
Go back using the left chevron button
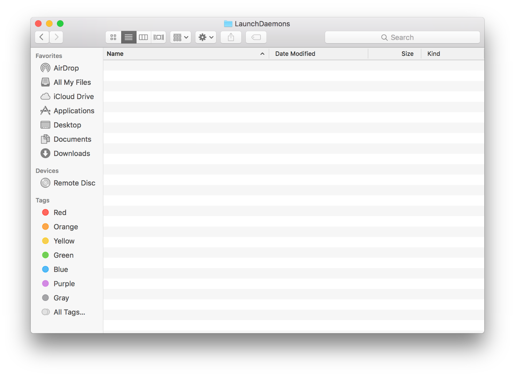[42, 37]
